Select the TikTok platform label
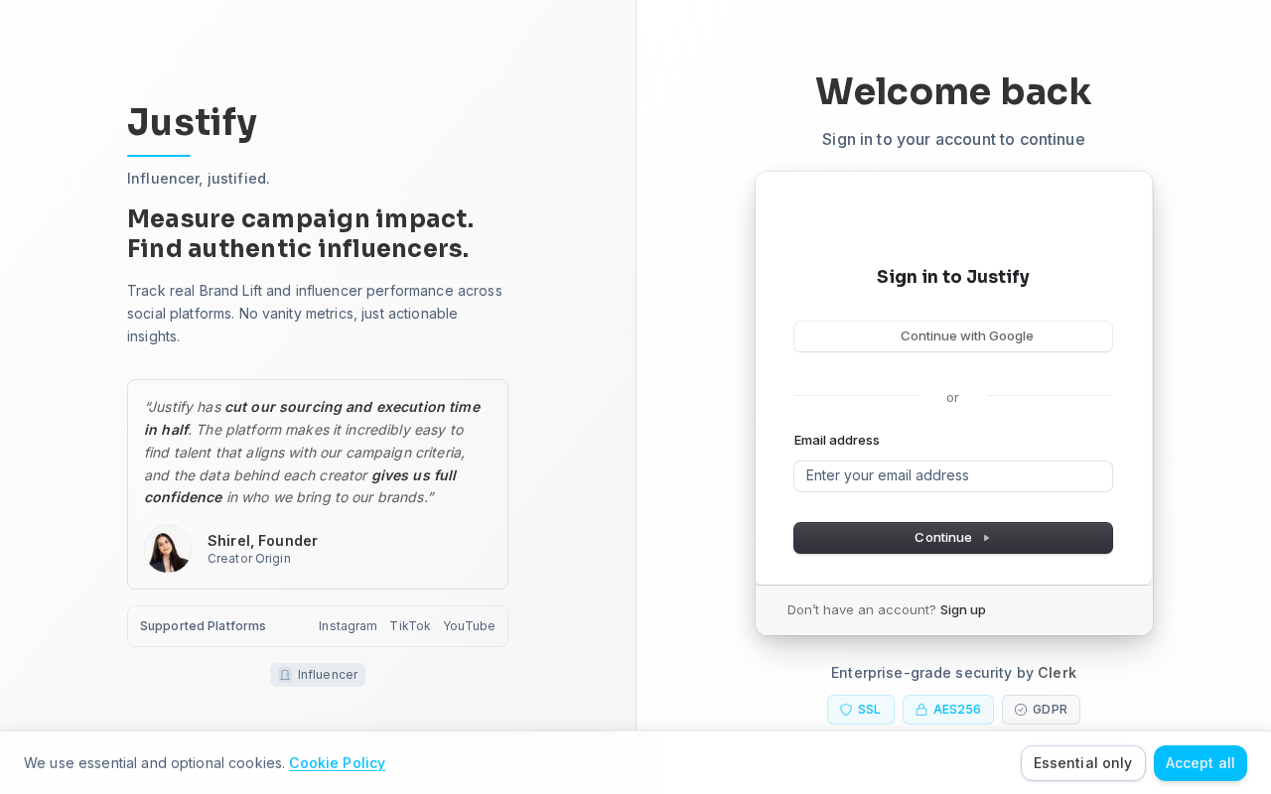The height and width of the screenshot is (794, 1271). click(410, 626)
